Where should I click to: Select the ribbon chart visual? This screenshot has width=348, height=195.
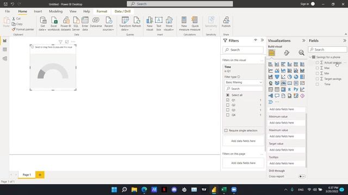pyautogui.click(x=302, y=70)
